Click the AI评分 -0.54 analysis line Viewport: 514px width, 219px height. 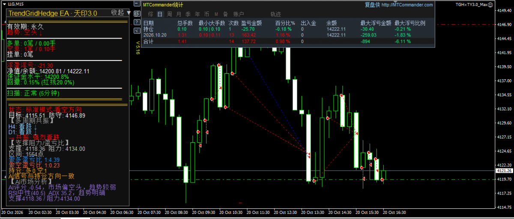pyautogui.click(x=62, y=187)
